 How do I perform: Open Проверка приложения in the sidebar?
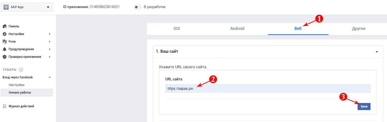click(25, 57)
